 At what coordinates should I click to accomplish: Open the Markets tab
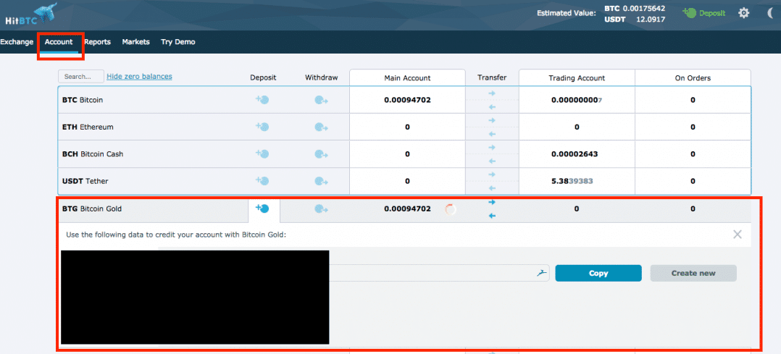(136, 42)
